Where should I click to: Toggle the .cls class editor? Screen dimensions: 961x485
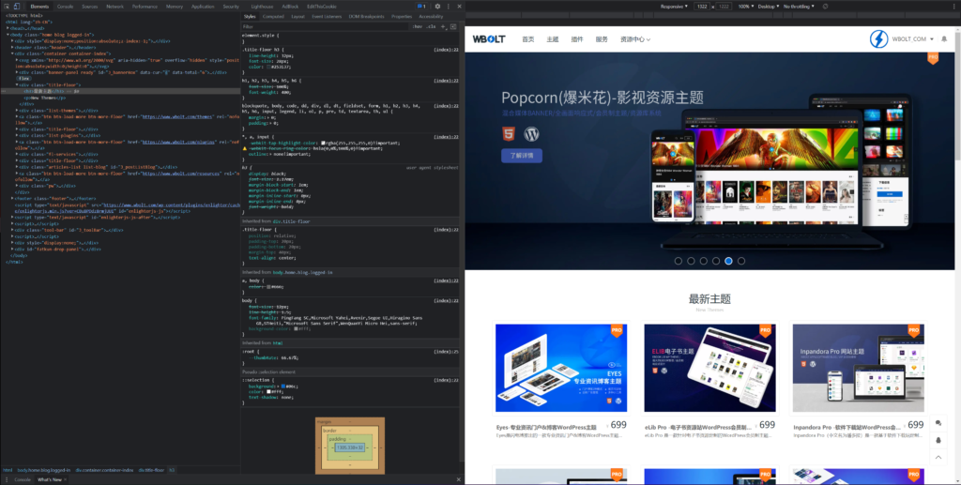coord(431,26)
